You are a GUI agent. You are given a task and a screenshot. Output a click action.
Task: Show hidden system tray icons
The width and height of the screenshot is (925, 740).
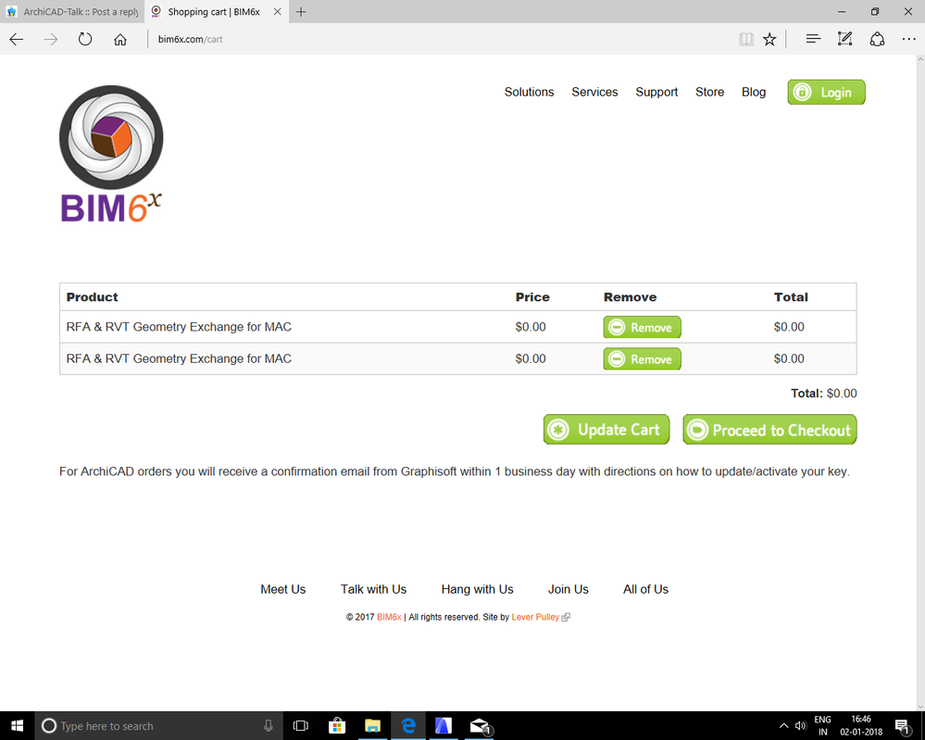pyautogui.click(x=783, y=726)
